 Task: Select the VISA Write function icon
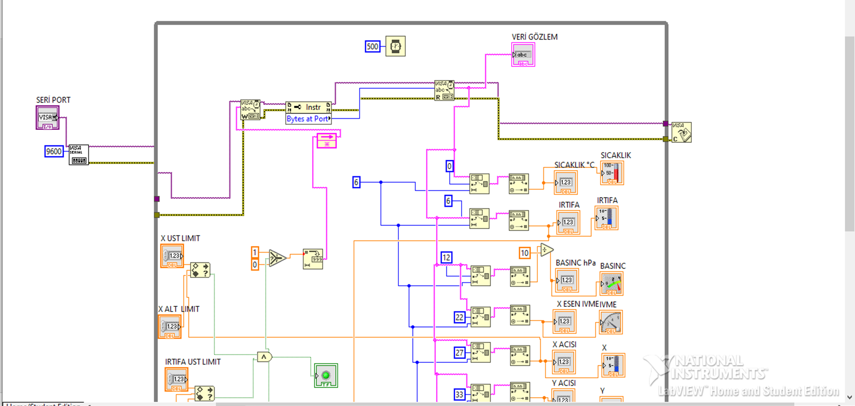(x=250, y=110)
